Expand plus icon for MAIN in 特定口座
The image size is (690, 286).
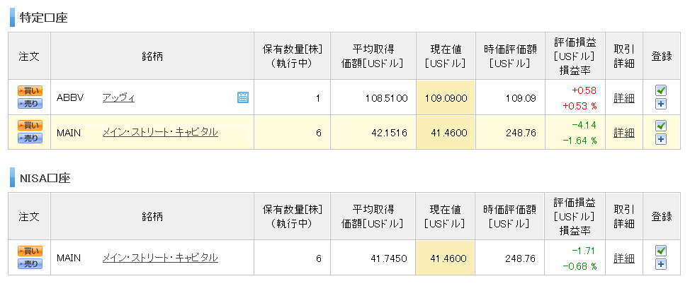(661, 139)
